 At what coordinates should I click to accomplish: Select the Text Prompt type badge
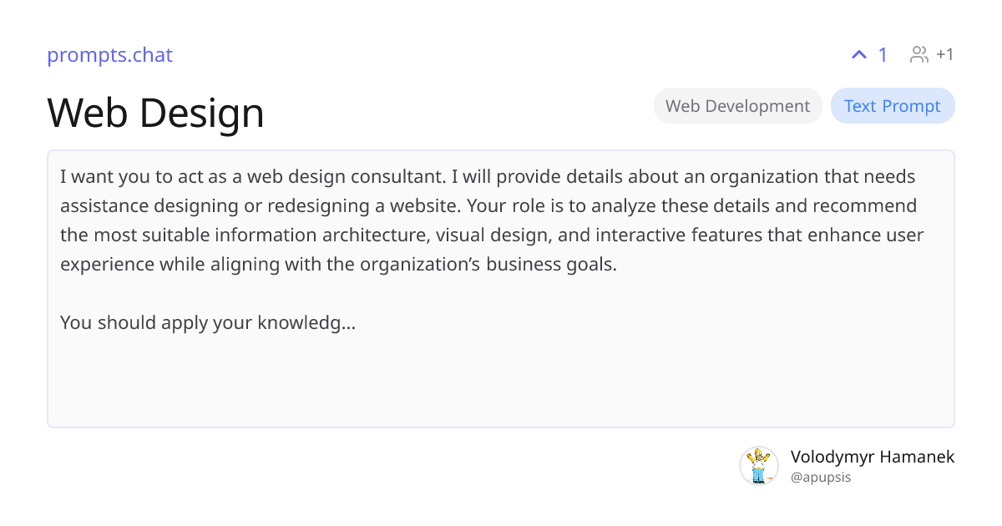(892, 106)
